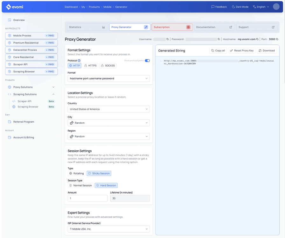Viewport: 285px width, 238px height.
Task: Copy the hostname mp.evomi.com icon
Action: coord(257,39)
